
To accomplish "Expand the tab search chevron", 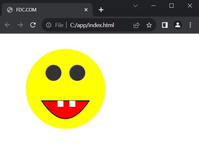I will pos(136,6).
